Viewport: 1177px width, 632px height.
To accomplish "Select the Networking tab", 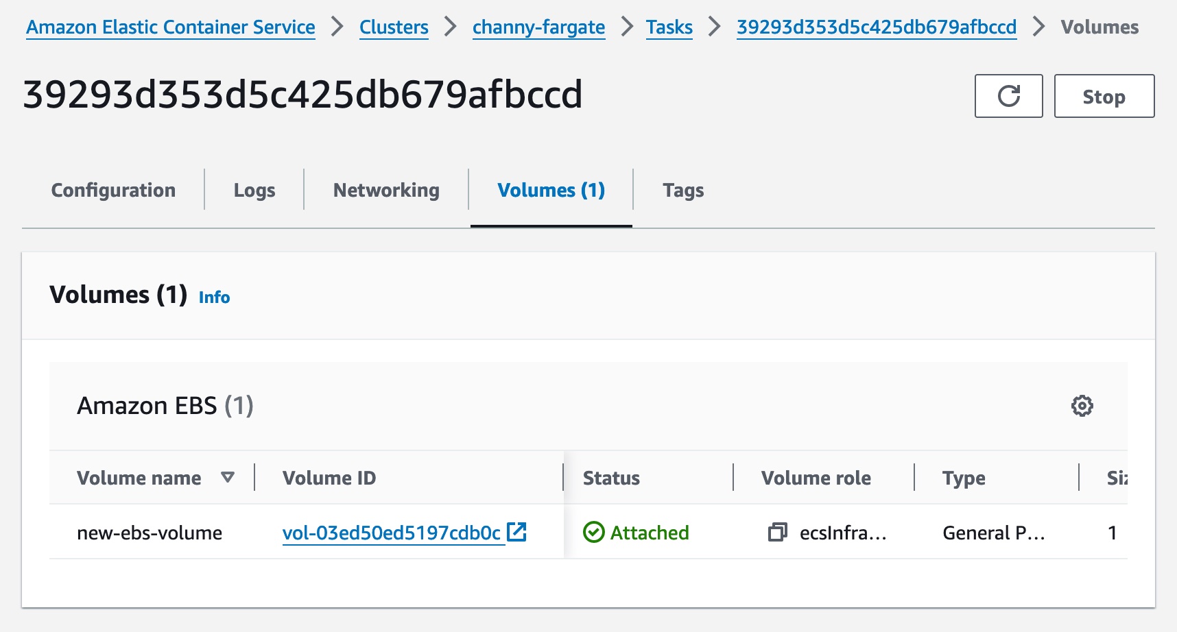I will (386, 190).
